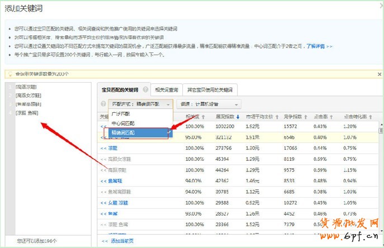Switch to 相关词查询 tab
This screenshot has height=248, width=384.
pos(166,89)
